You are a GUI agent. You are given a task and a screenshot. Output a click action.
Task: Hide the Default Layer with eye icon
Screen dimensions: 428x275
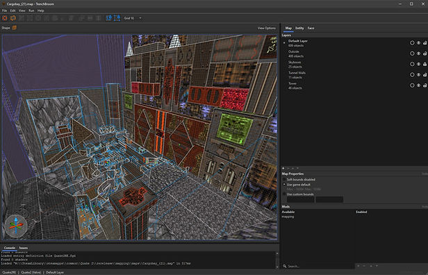click(x=418, y=43)
